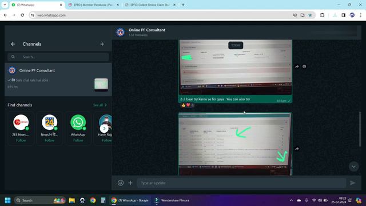This screenshot has height=206, width=366.
Task: Open News24 channel avatar
Action: [x=50, y=122]
